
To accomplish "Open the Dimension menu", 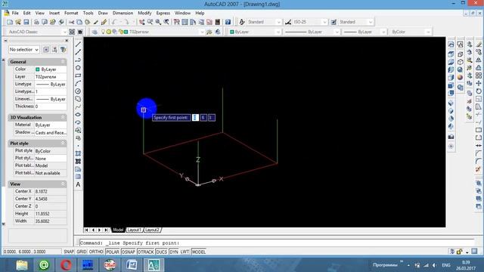I will point(123,13).
